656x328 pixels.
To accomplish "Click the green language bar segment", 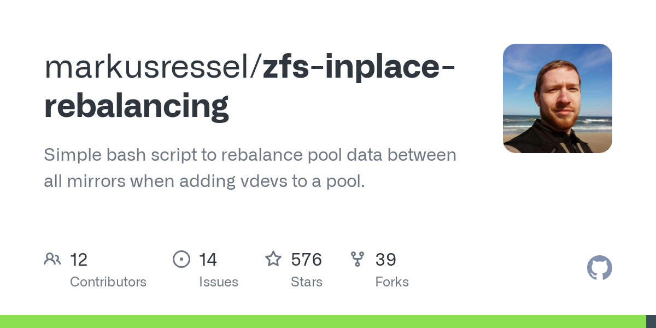I will [x=323, y=321].
